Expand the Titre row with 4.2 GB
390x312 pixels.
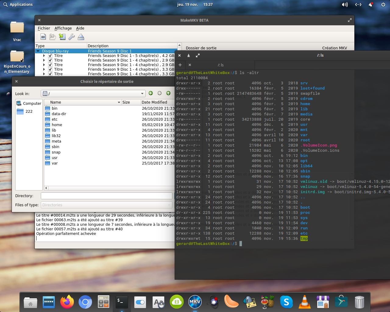[44, 56]
